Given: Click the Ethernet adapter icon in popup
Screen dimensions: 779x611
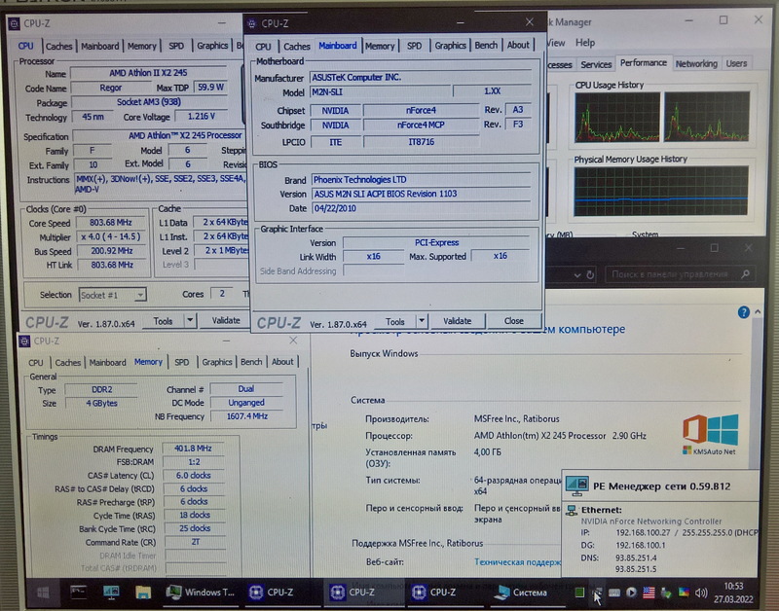Looking at the screenshot, I should click(572, 510).
